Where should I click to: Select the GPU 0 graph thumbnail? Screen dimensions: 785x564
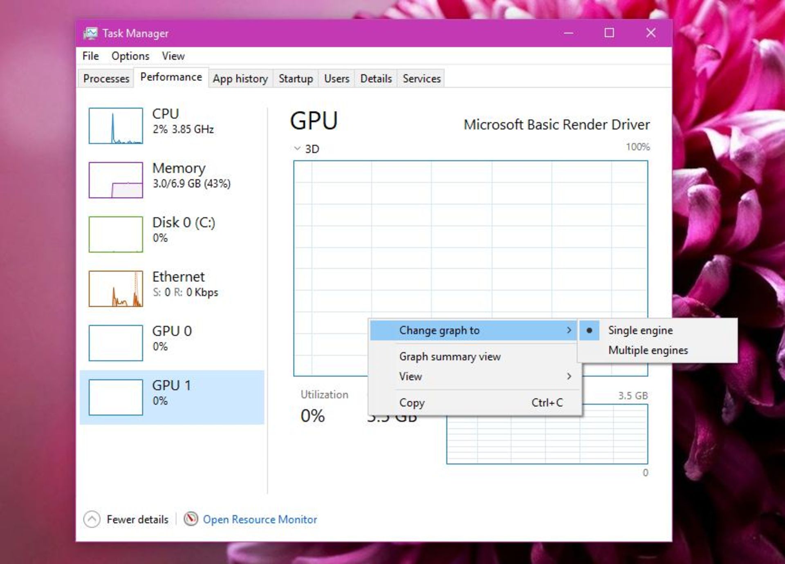(x=116, y=343)
